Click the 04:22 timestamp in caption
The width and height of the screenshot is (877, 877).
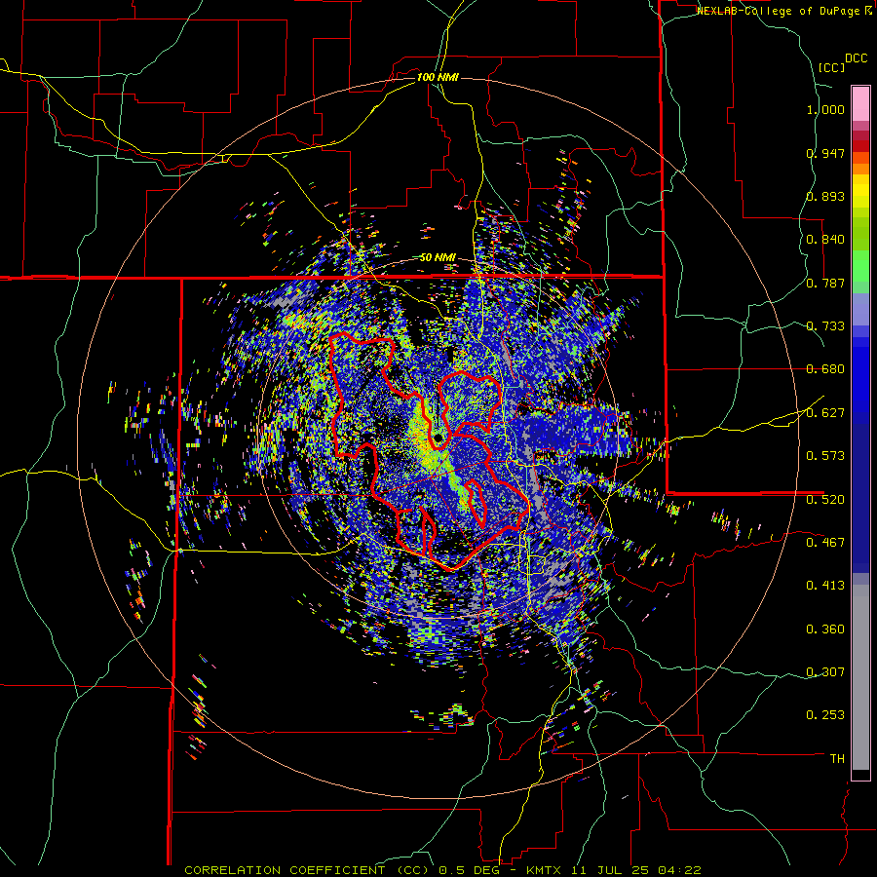click(x=681, y=870)
